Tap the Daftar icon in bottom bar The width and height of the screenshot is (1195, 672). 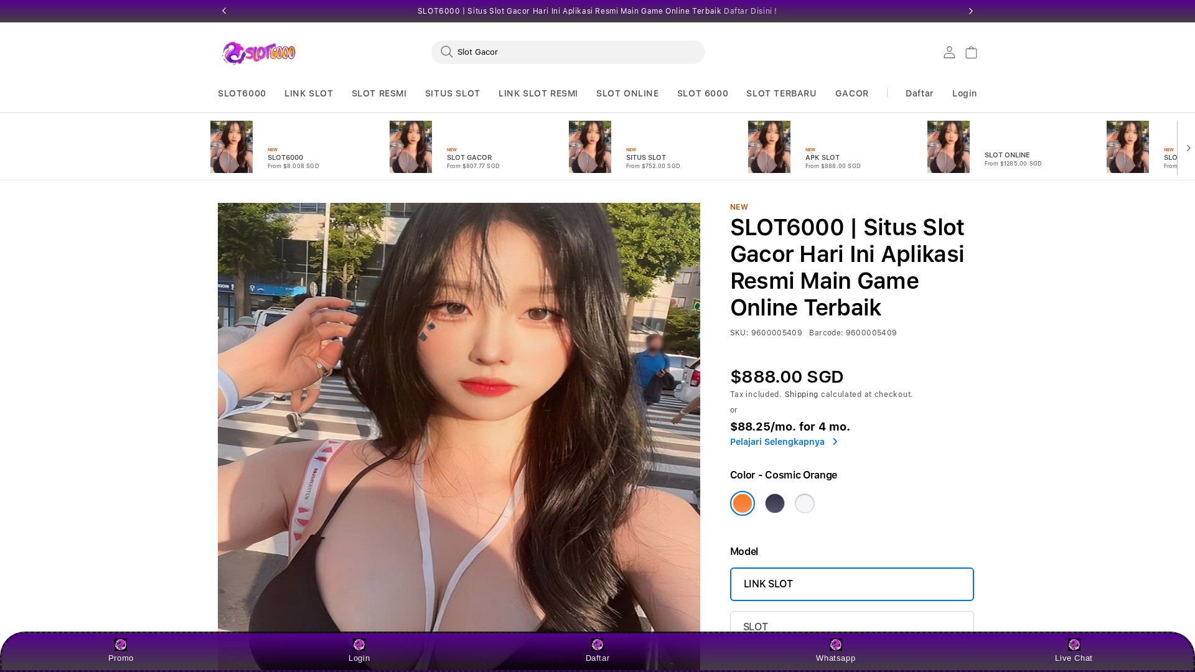pos(597,645)
